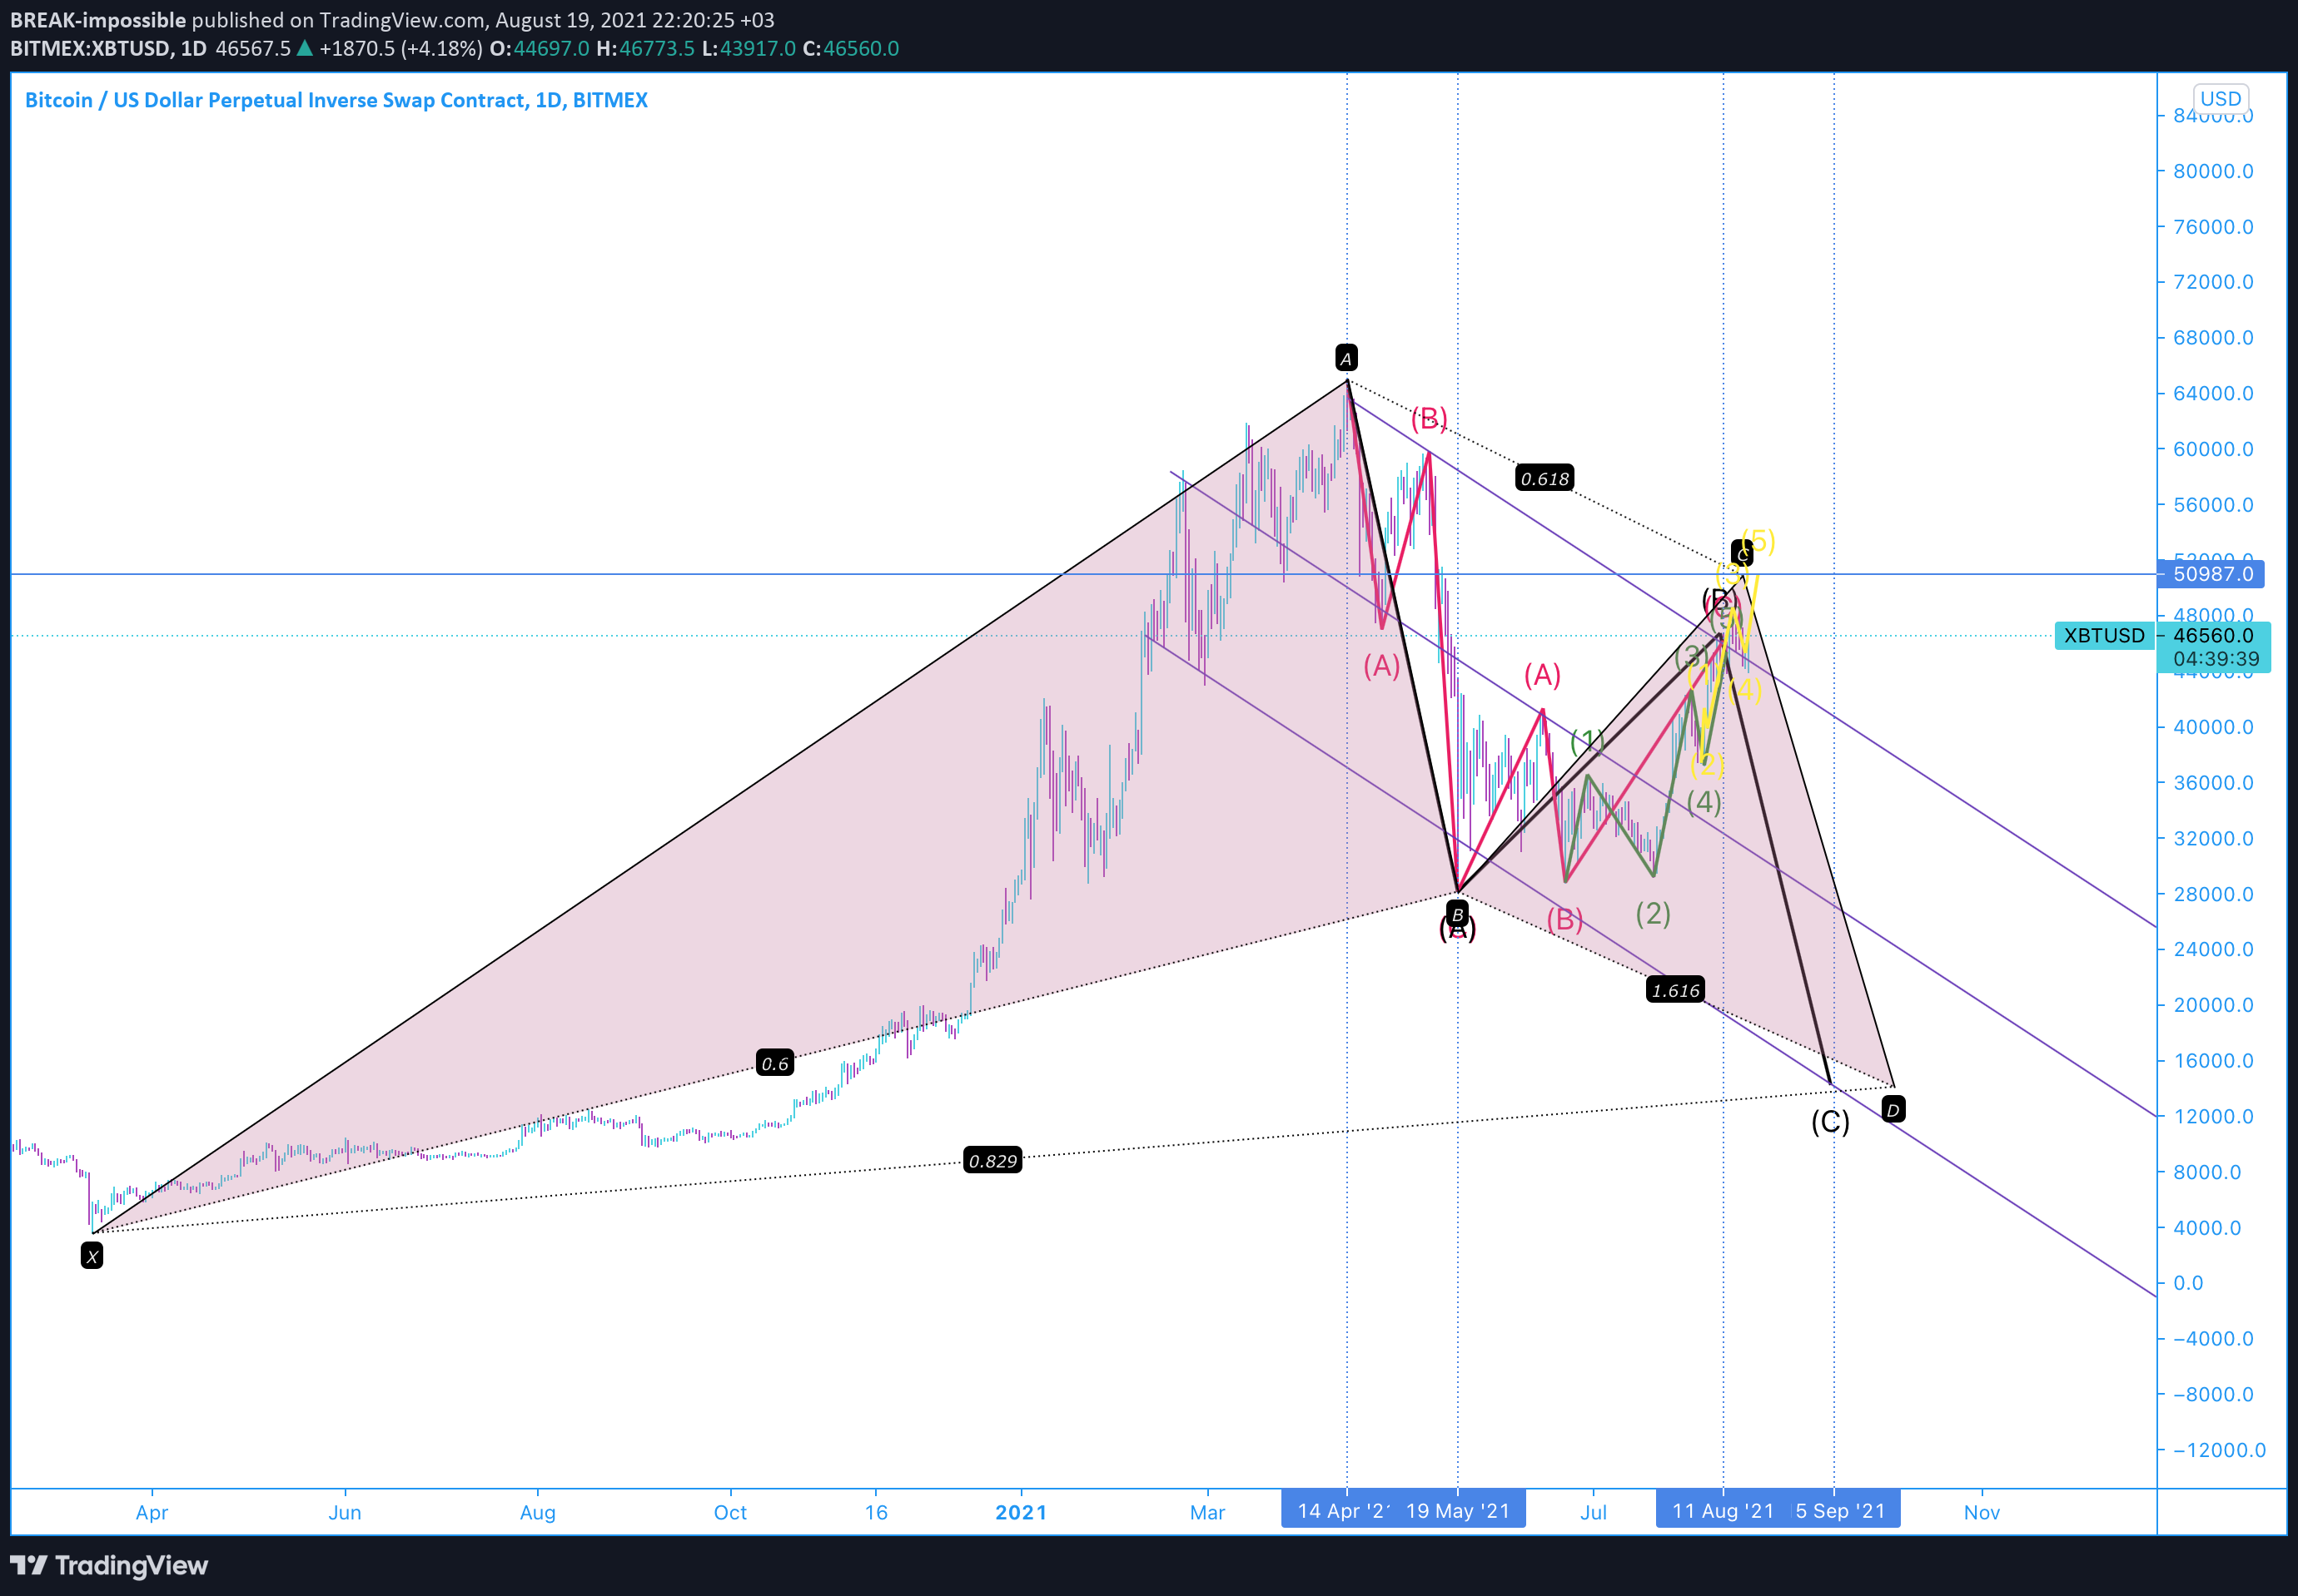Open the BREAK-impossible author name

pos(98,20)
